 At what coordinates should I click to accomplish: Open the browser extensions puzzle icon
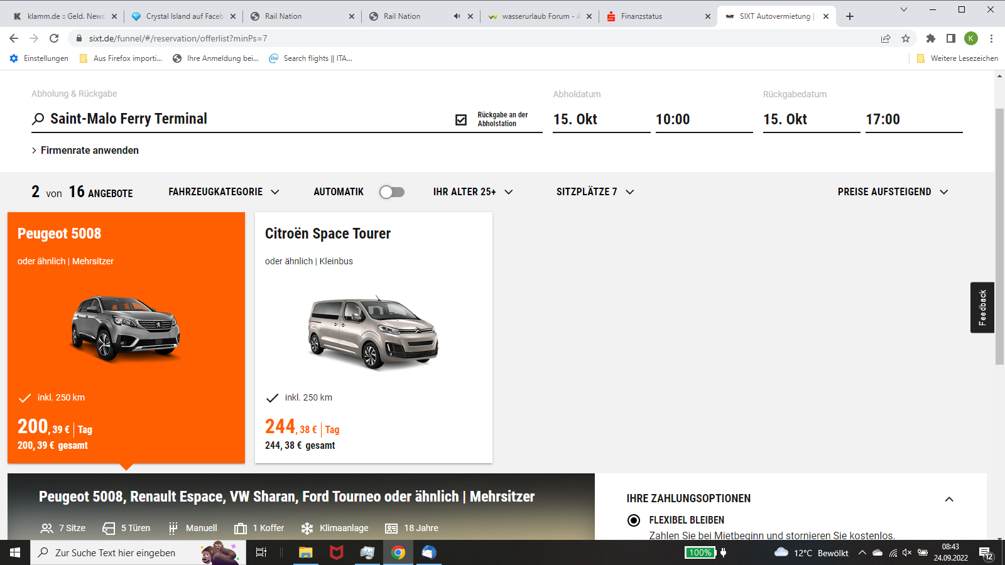(x=931, y=38)
